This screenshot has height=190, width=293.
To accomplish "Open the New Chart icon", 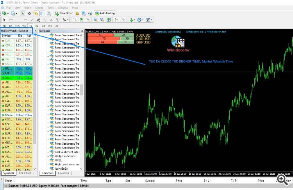I will (x=4, y=13).
